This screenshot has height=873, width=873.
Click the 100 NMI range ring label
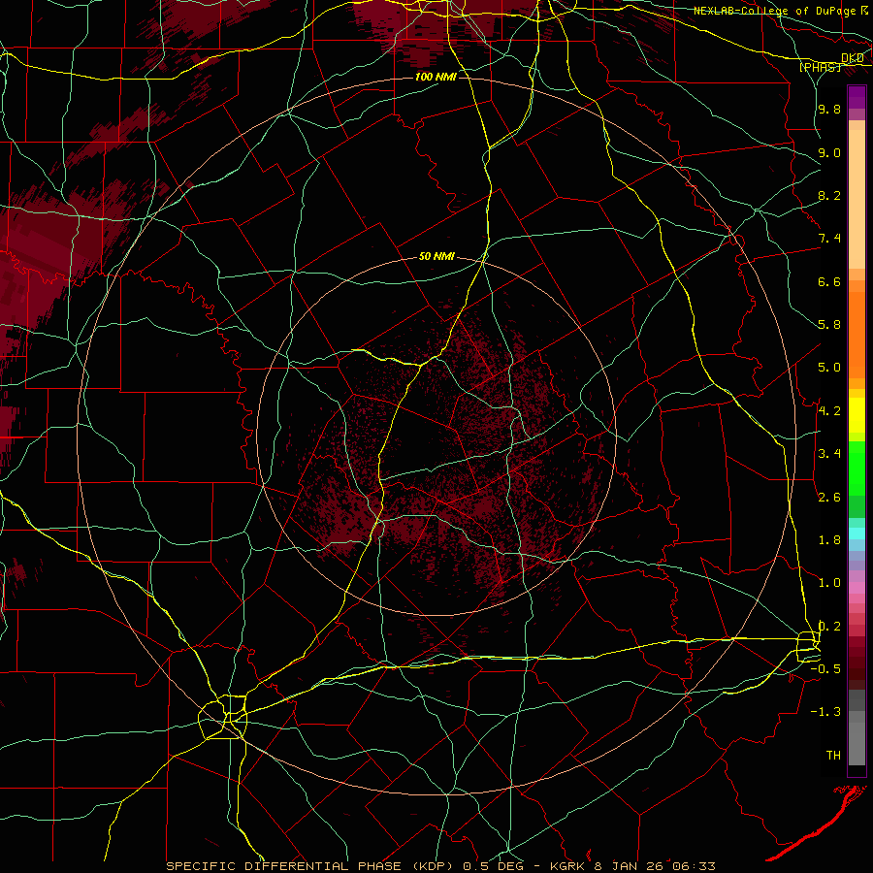pos(436,77)
